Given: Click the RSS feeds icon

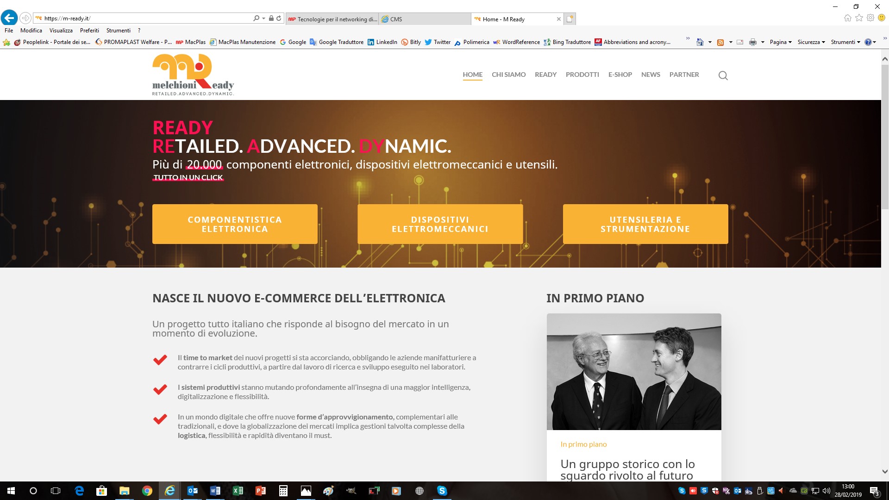Looking at the screenshot, I should coord(720,42).
